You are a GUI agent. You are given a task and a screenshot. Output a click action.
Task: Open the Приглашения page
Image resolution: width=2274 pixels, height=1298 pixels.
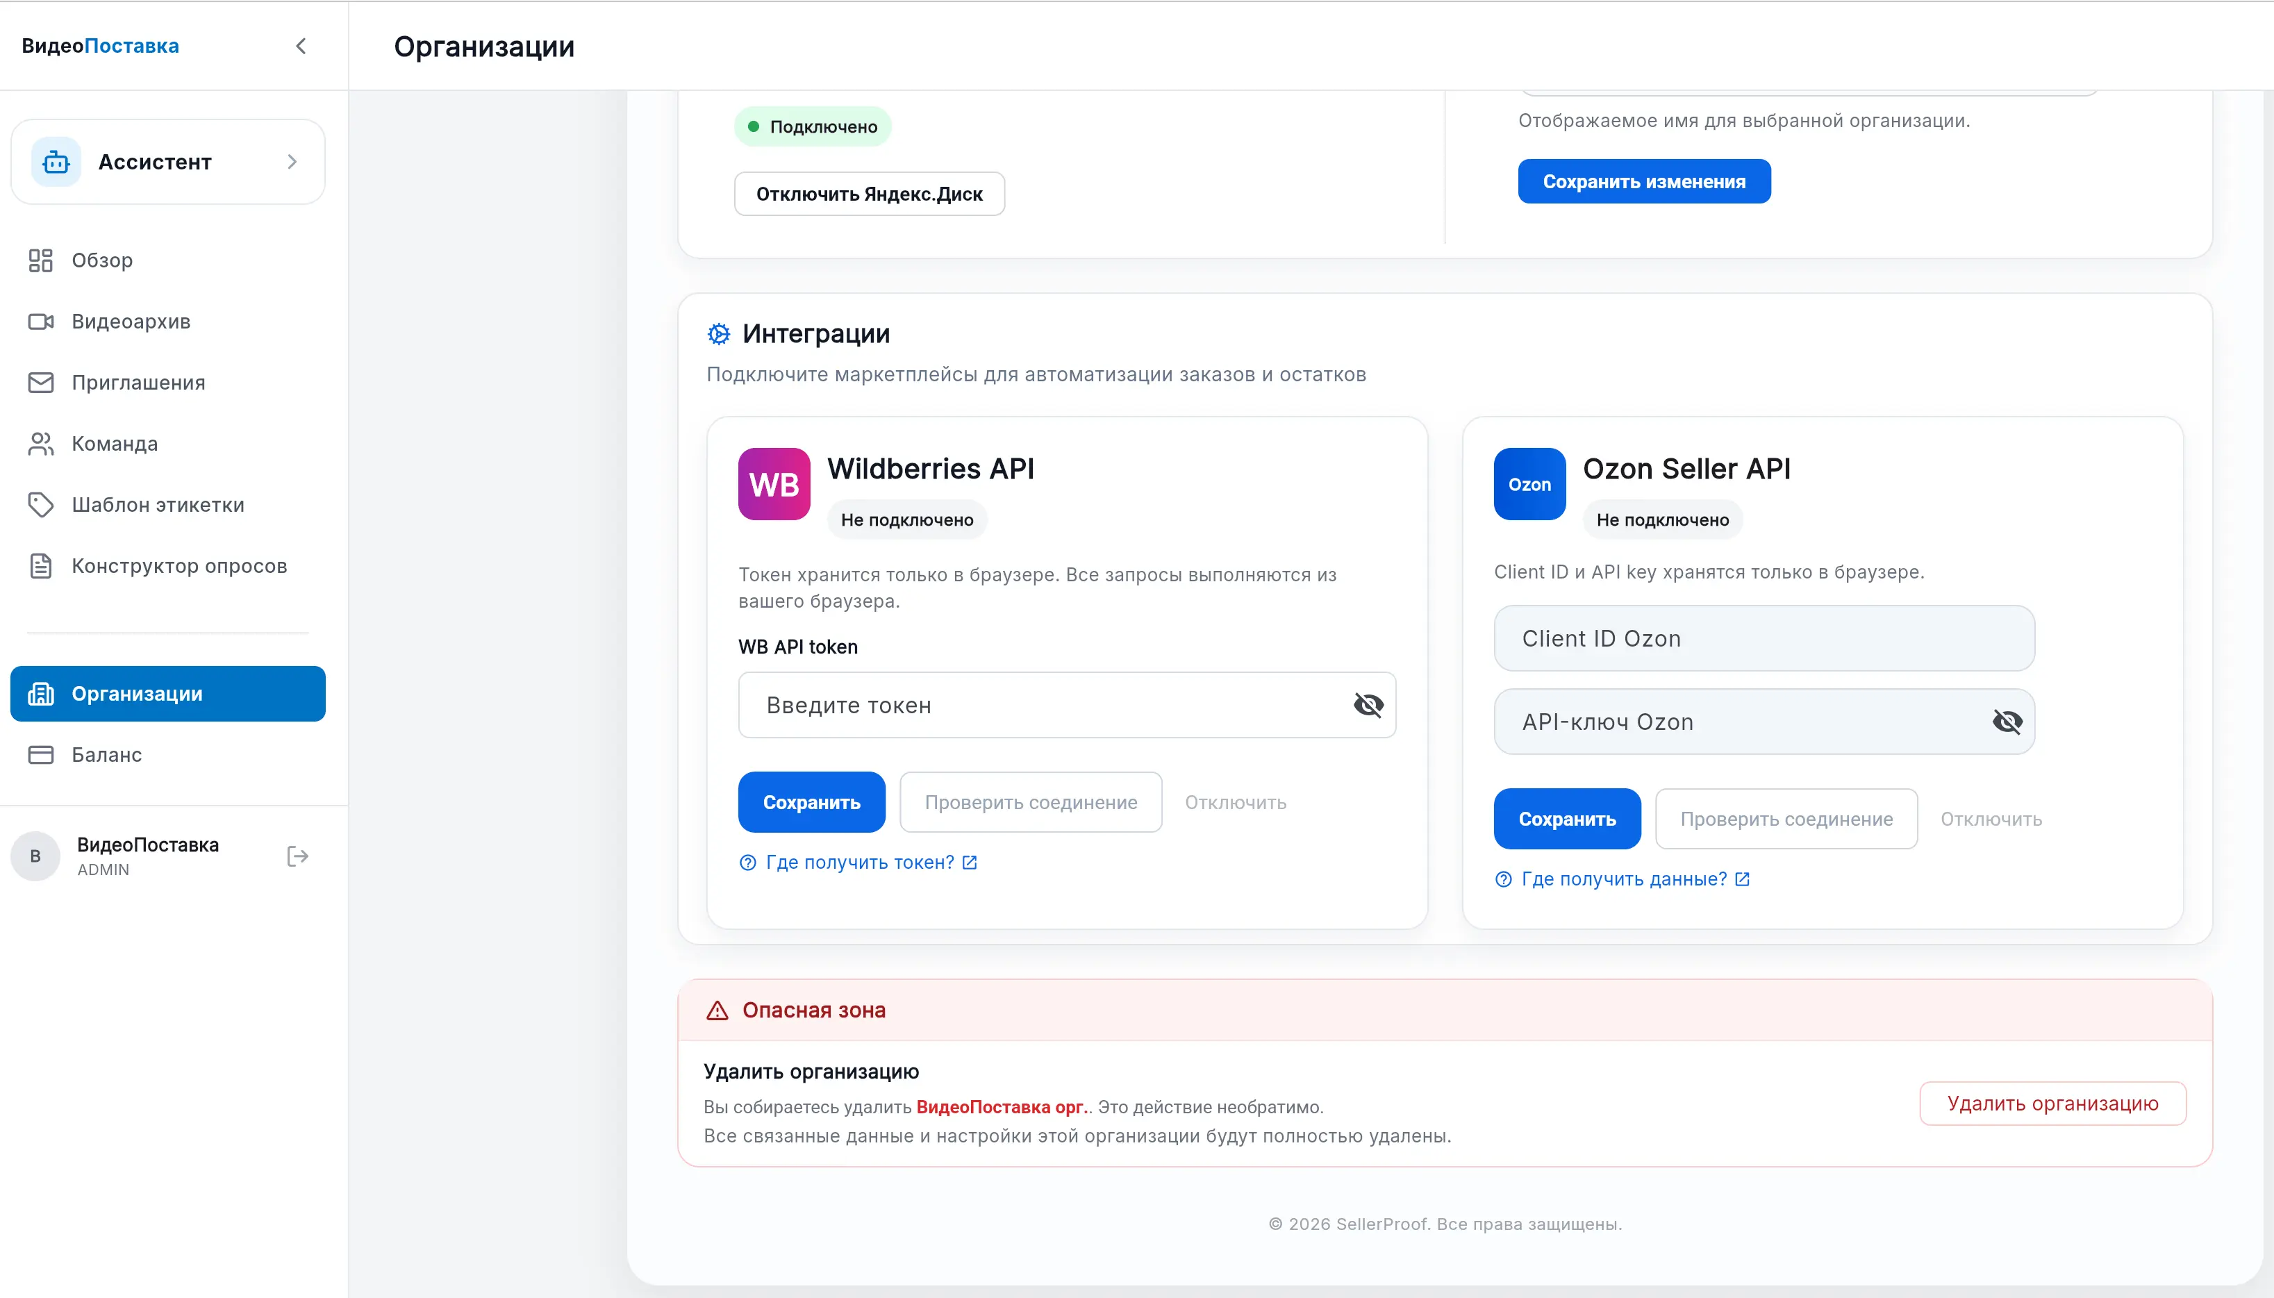pos(167,383)
